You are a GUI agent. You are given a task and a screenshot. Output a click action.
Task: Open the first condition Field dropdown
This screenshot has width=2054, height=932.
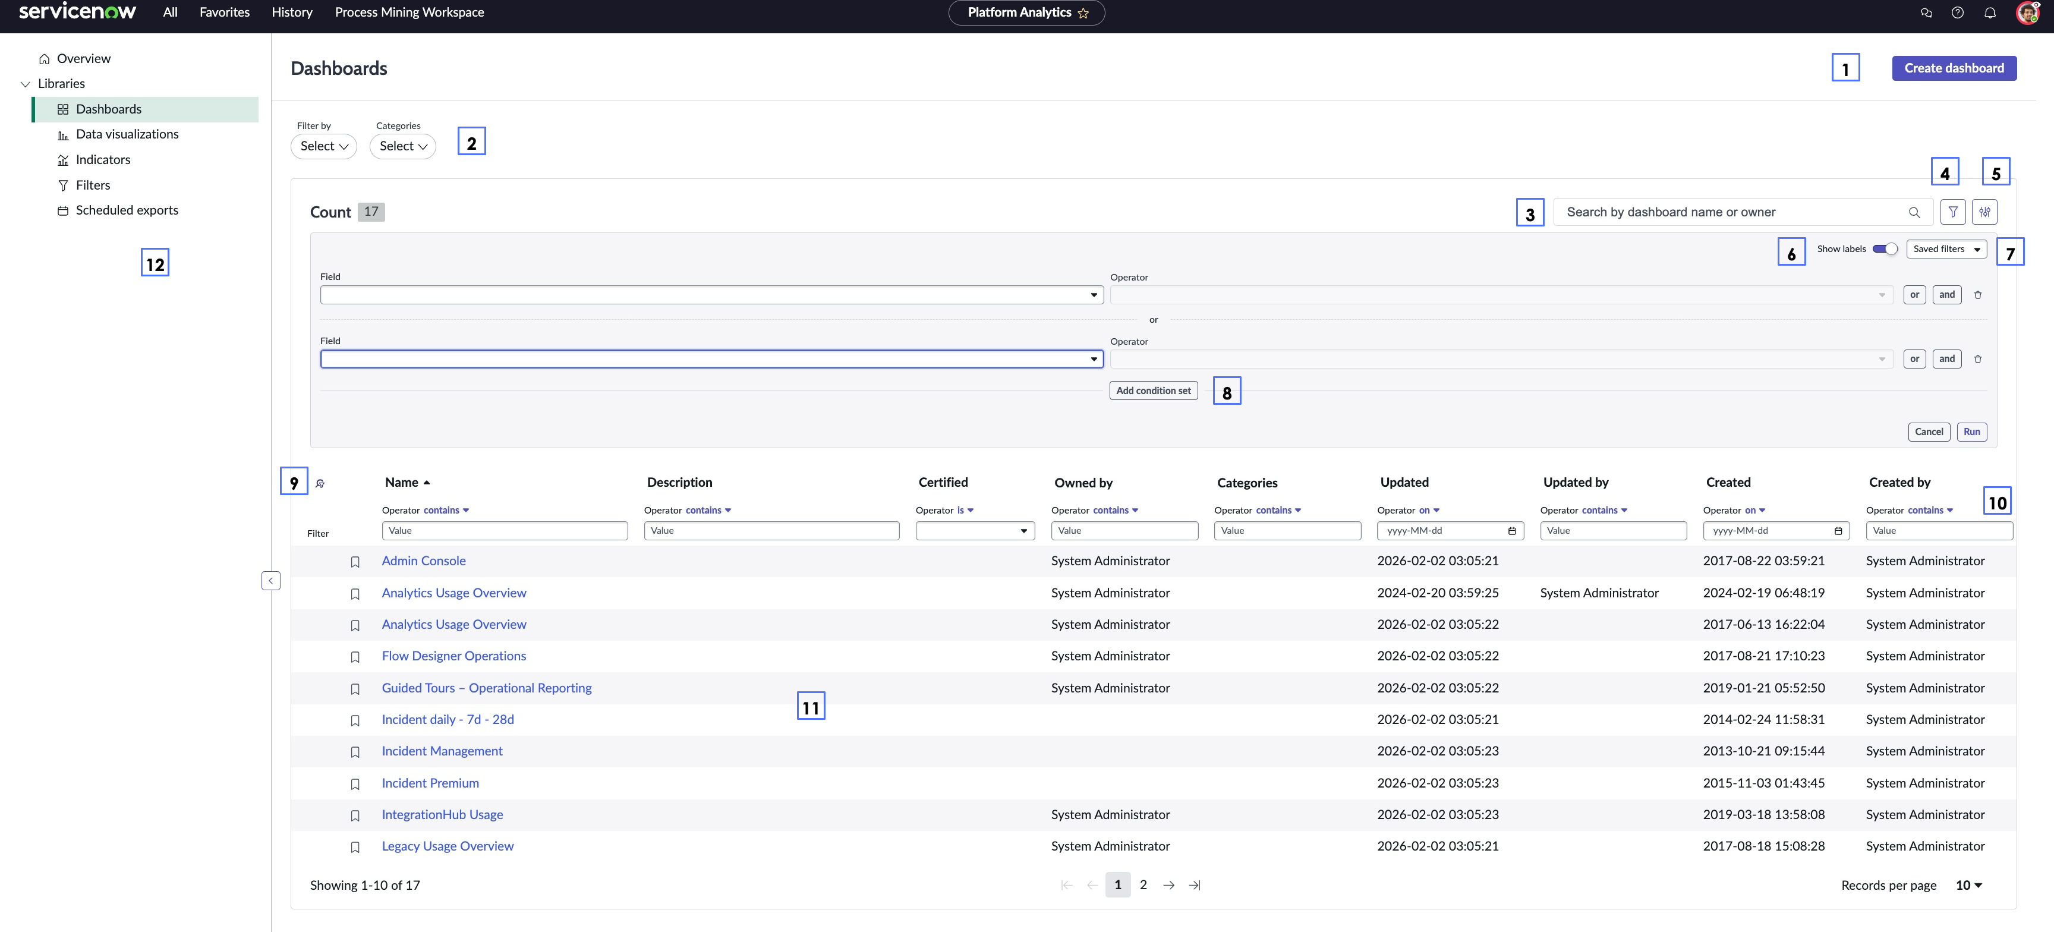711,295
